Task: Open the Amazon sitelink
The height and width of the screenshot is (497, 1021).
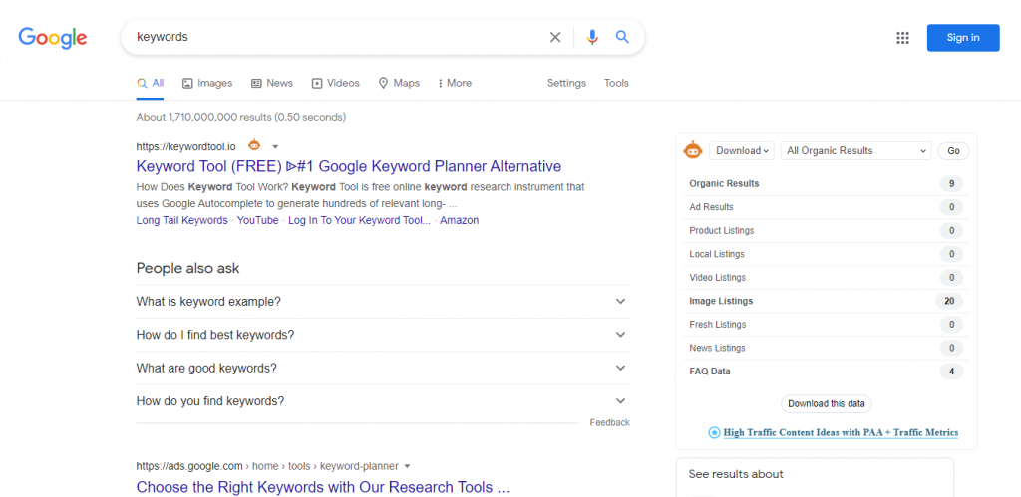Action: tap(459, 220)
